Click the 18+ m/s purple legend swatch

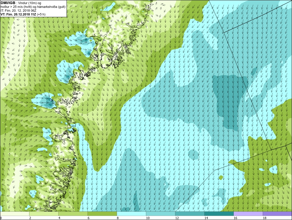point(277,214)
